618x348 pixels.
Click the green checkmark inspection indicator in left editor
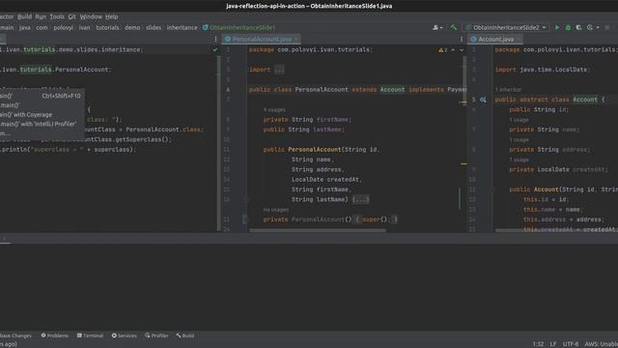click(x=214, y=49)
